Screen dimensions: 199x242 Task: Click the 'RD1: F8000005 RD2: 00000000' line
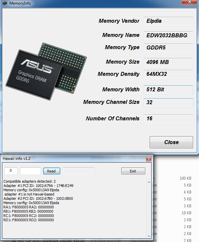pos(29,220)
